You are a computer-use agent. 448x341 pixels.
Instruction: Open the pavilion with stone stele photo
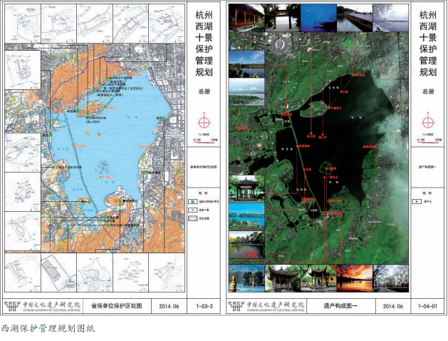pos(318,278)
